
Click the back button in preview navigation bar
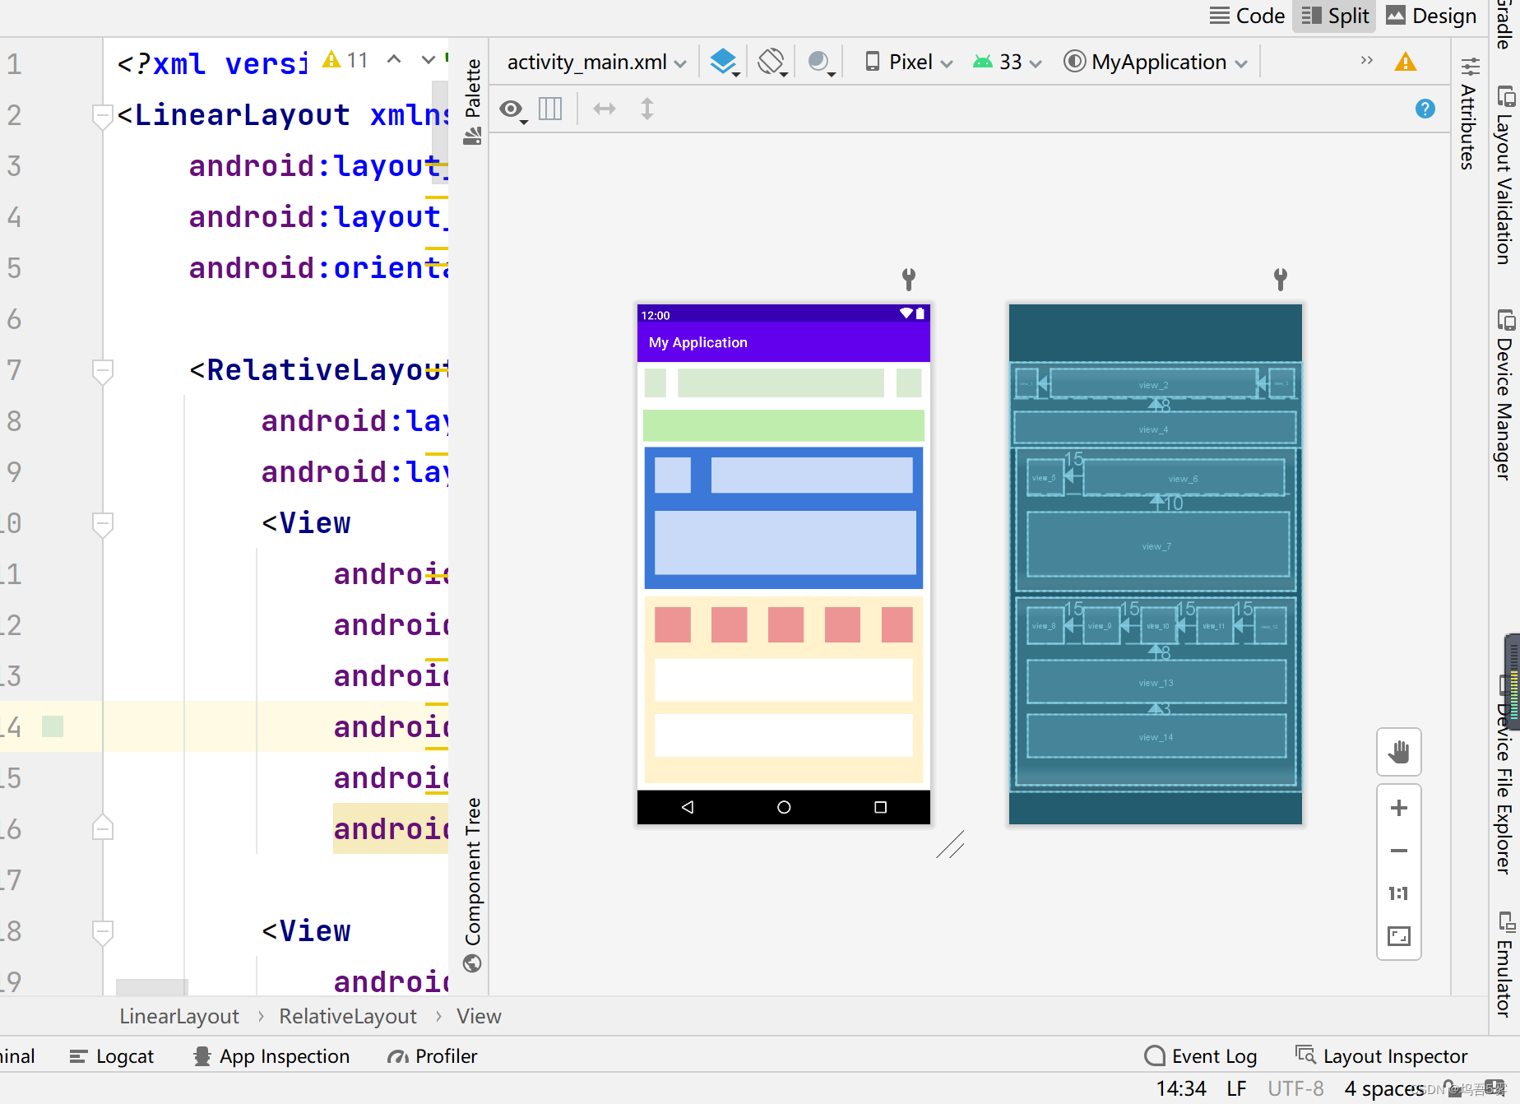[x=688, y=807]
